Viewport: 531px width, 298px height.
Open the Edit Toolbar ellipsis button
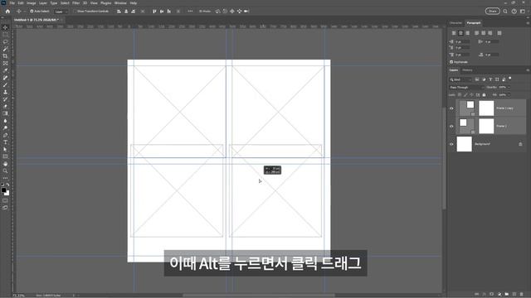pyautogui.click(x=5, y=178)
